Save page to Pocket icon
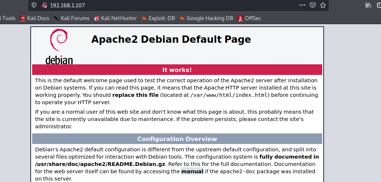Viewport: 381px width, 182px height. 312,5
